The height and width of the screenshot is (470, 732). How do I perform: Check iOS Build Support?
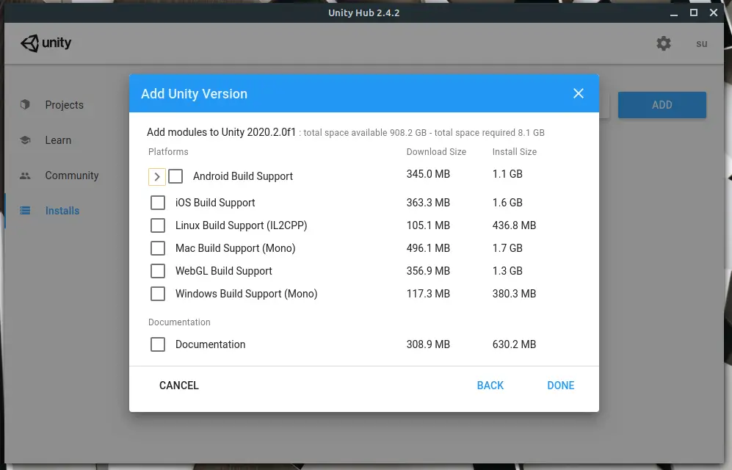[158, 203]
